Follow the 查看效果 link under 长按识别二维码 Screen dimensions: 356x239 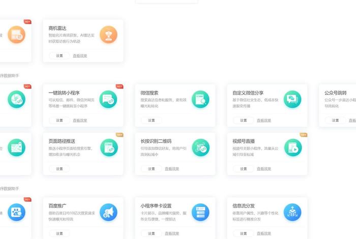(x=172, y=169)
